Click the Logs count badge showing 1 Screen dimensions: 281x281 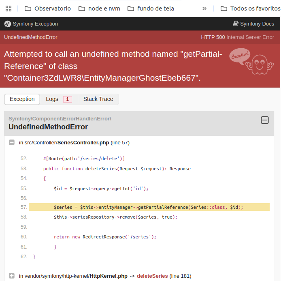click(67, 99)
